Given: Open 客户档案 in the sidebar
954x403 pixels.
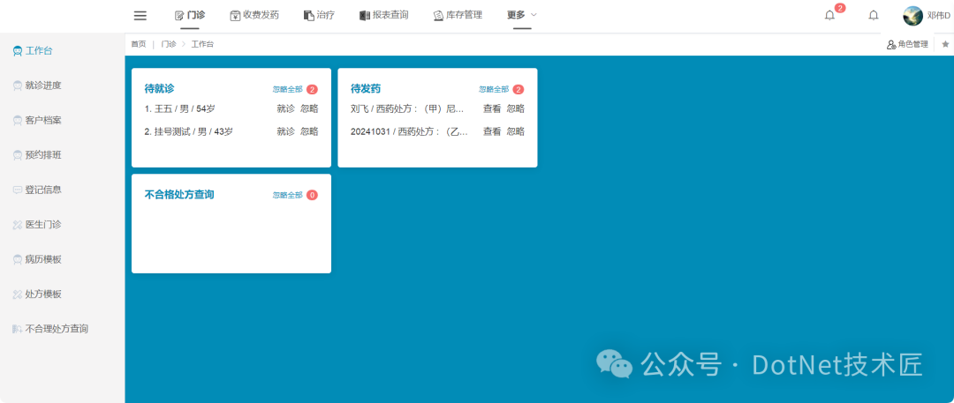Looking at the screenshot, I should click(43, 120).
